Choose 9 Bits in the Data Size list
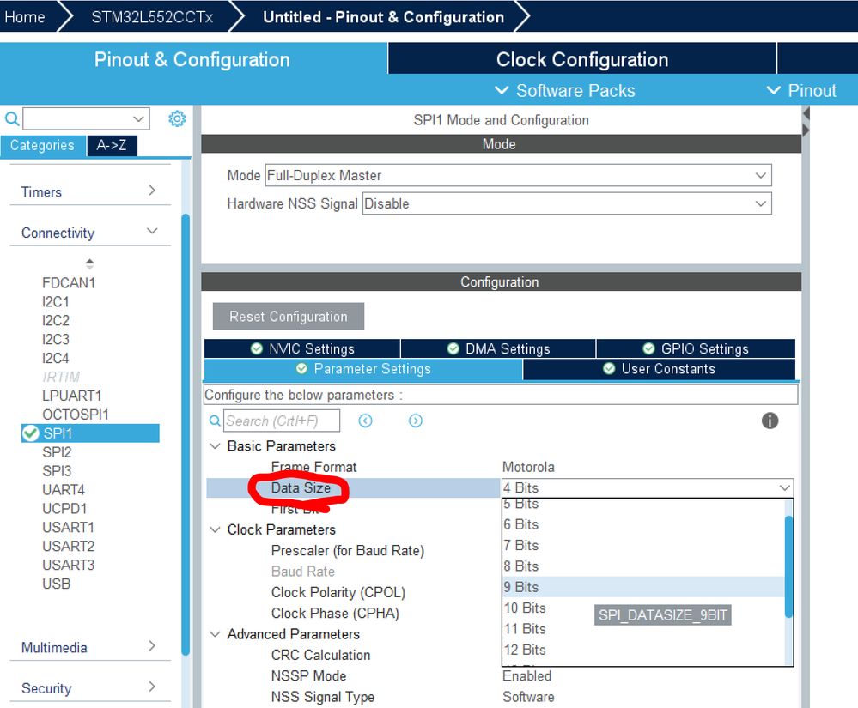Screen dimensions: 858x708 click(643, 587)
